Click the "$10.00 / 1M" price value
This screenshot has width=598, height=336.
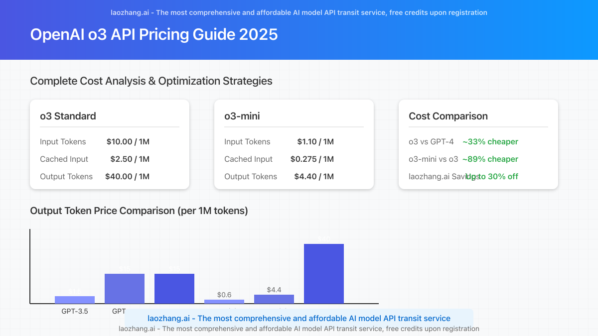pos(128,142)
